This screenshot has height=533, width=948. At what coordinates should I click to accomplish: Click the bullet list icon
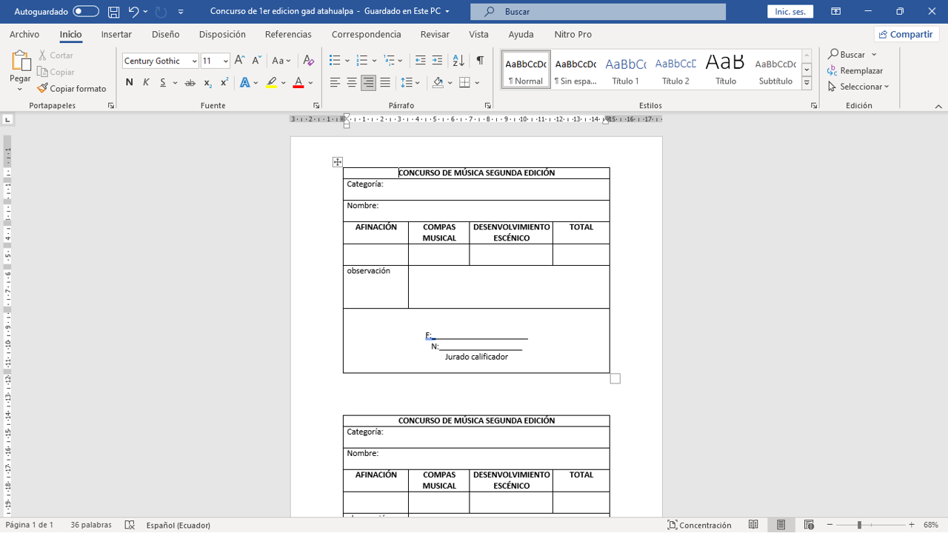pyautogui.click(x=335, y=61)
